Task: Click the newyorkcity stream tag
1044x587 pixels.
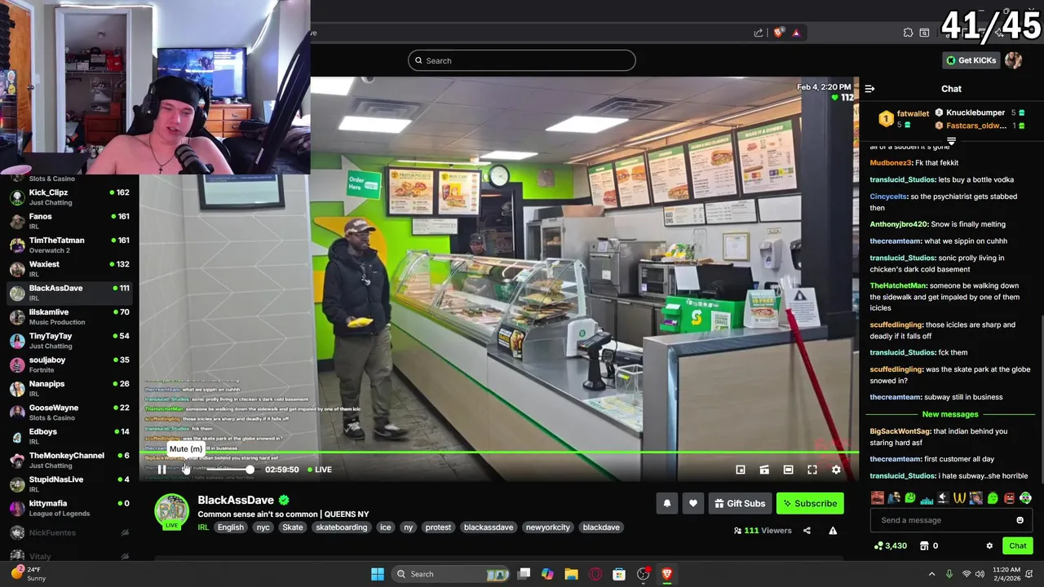Action: click(548, 527)
